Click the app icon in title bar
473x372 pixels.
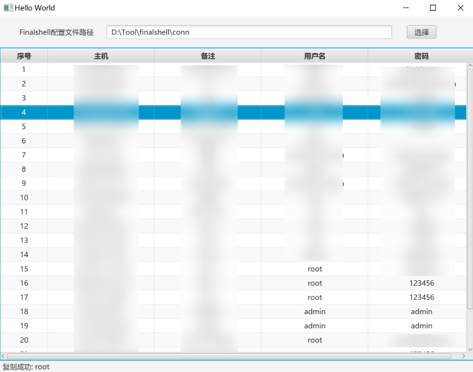[x=8, y=8]
